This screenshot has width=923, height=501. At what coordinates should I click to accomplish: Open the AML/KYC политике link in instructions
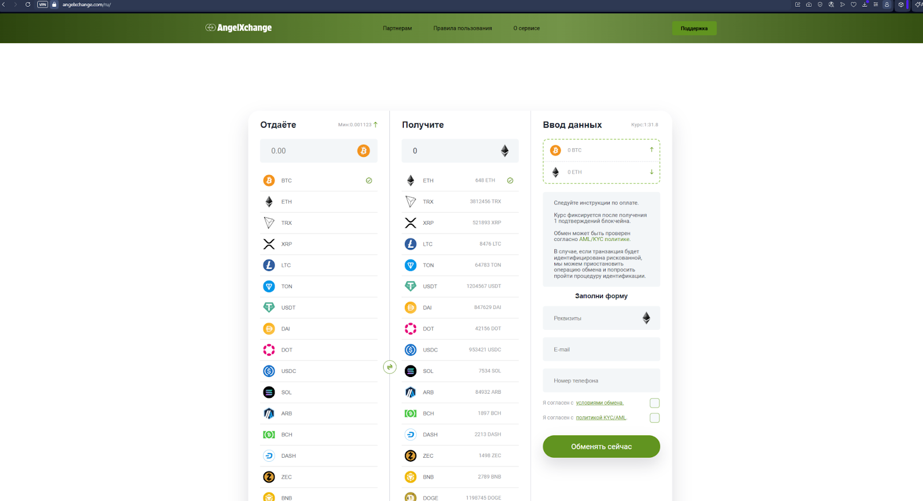(605, 239)
